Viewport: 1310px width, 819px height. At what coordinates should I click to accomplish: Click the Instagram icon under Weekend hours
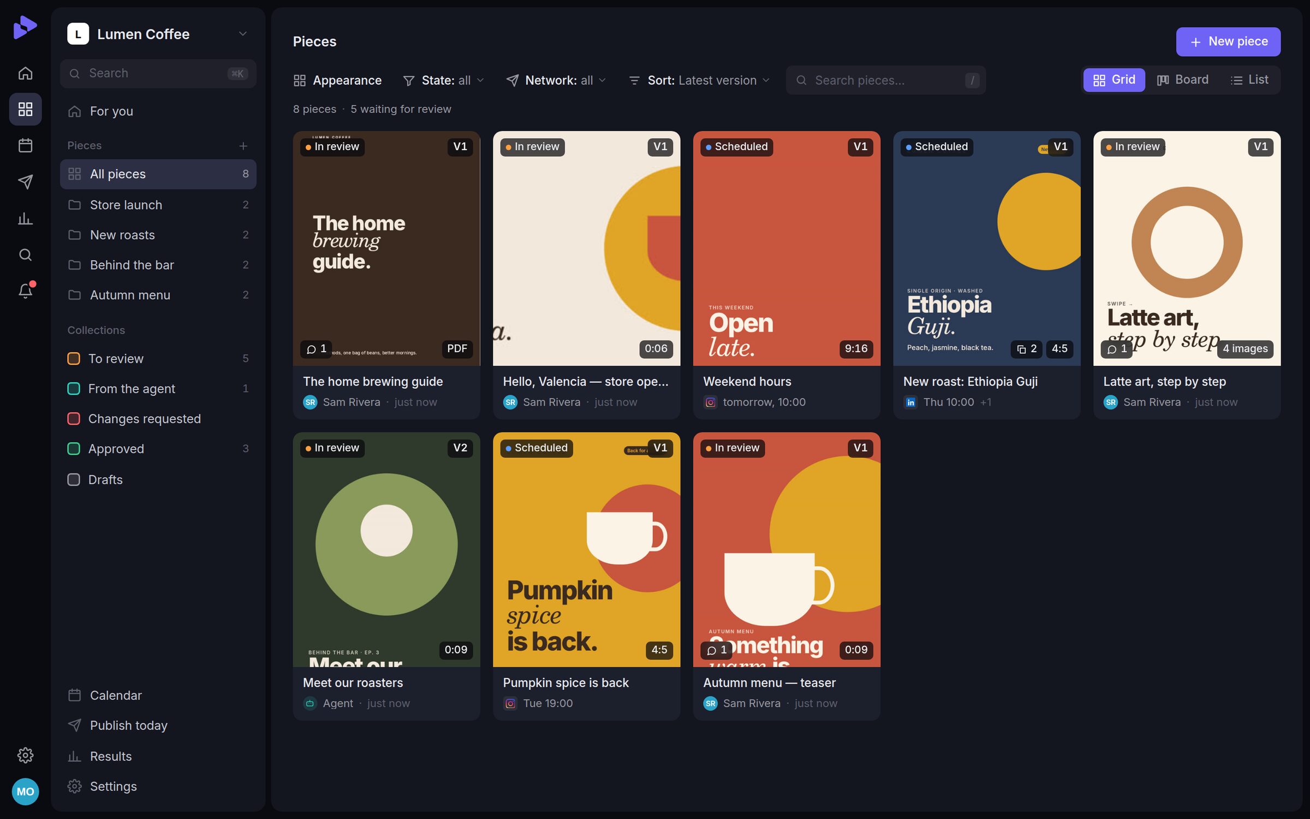[x=710, y=402]
